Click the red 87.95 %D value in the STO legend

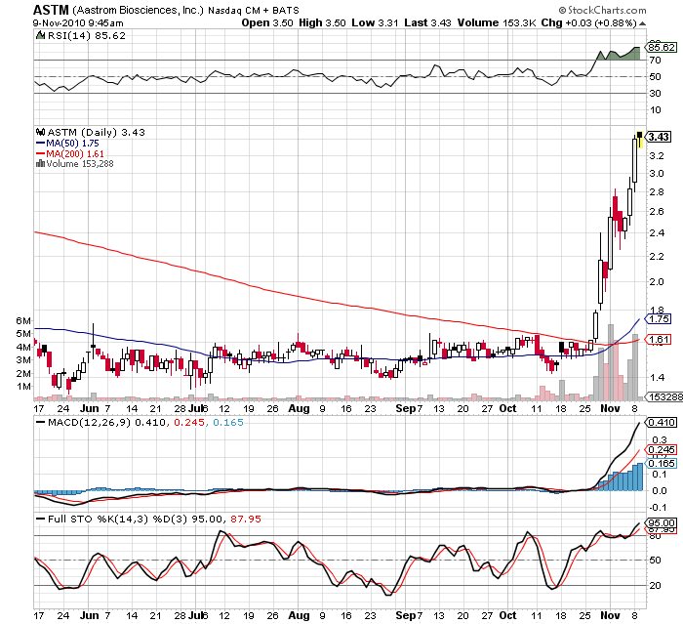(x=246, y=519)
